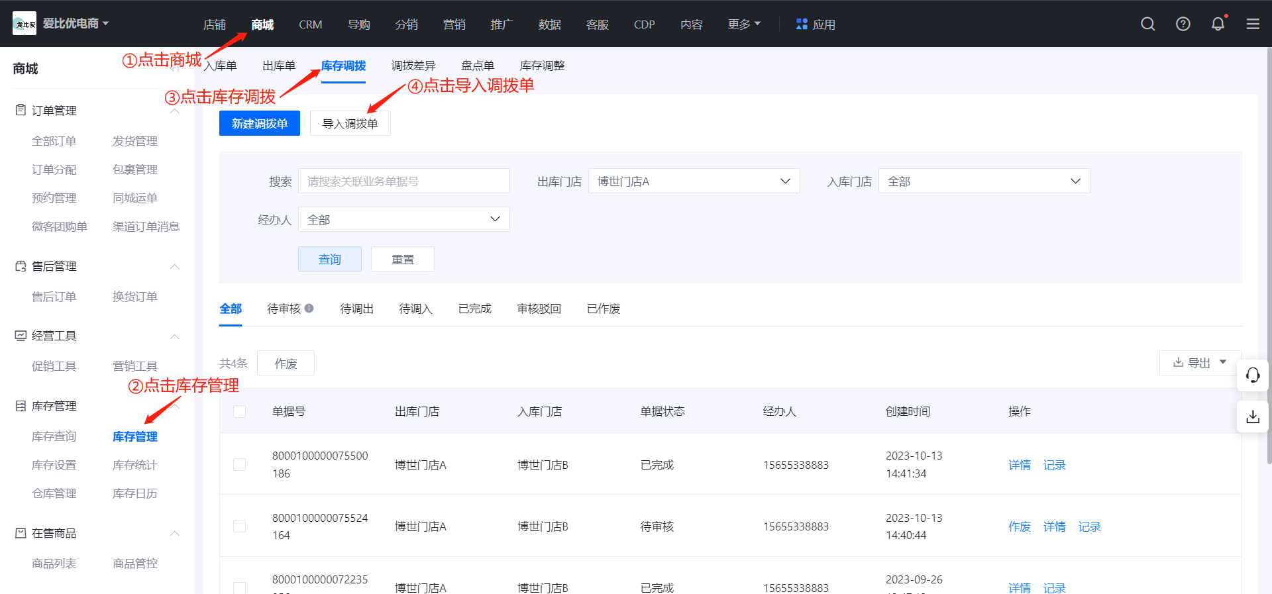The width and height of the screenshot is (1272, 594).
Task: Filter by the 已完成 status tab
Action: (474, 309)
